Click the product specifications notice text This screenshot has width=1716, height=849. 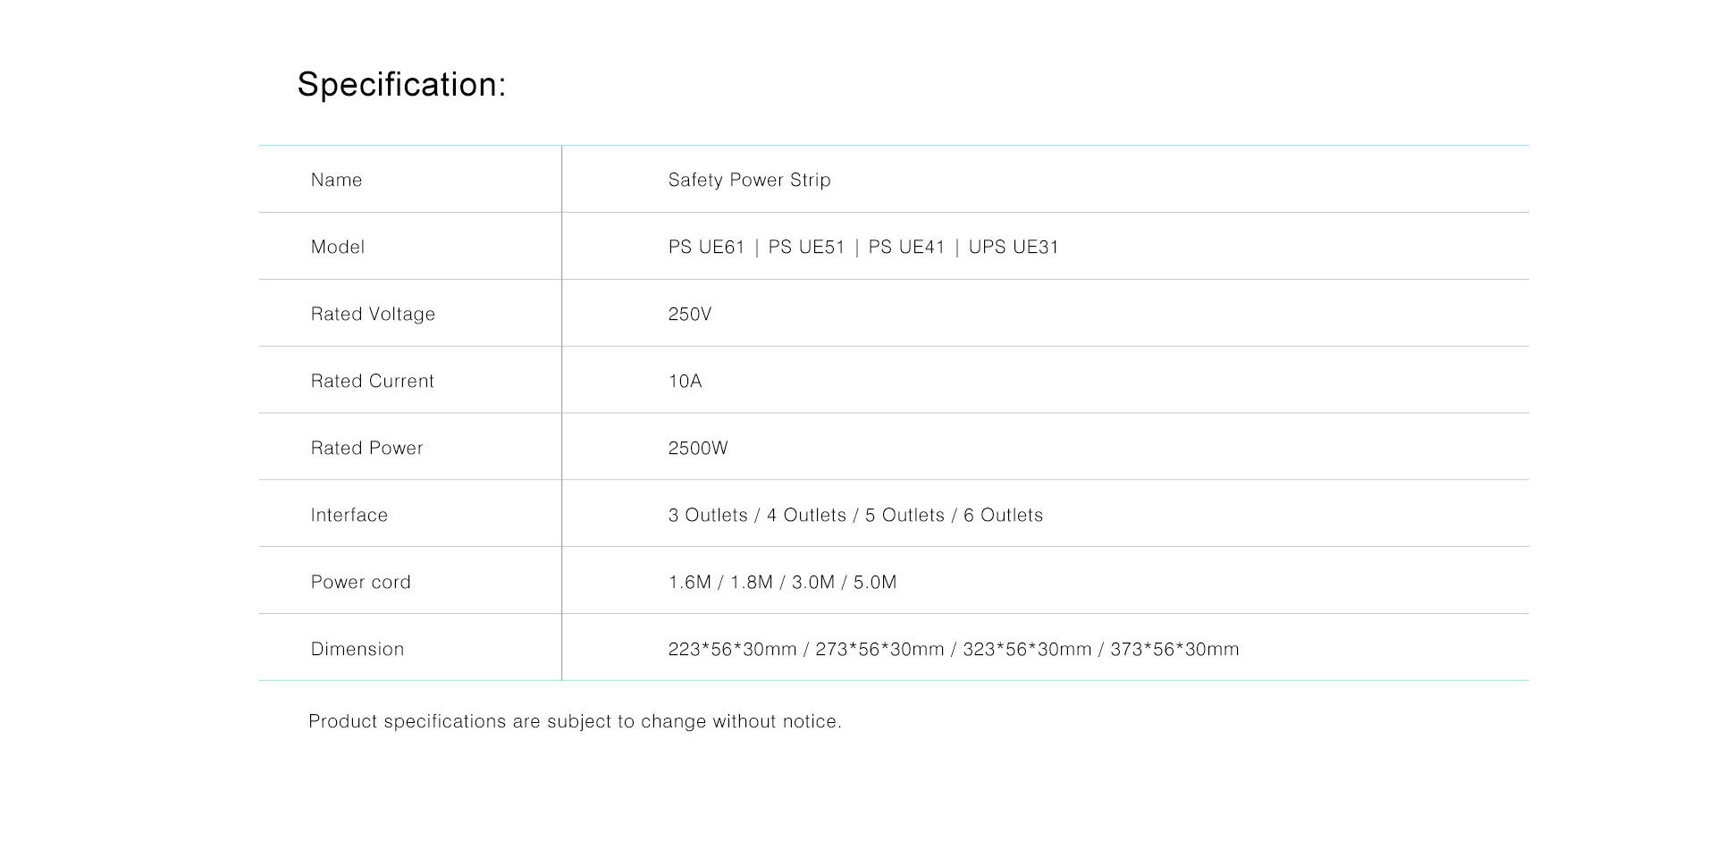pos(575,721)
